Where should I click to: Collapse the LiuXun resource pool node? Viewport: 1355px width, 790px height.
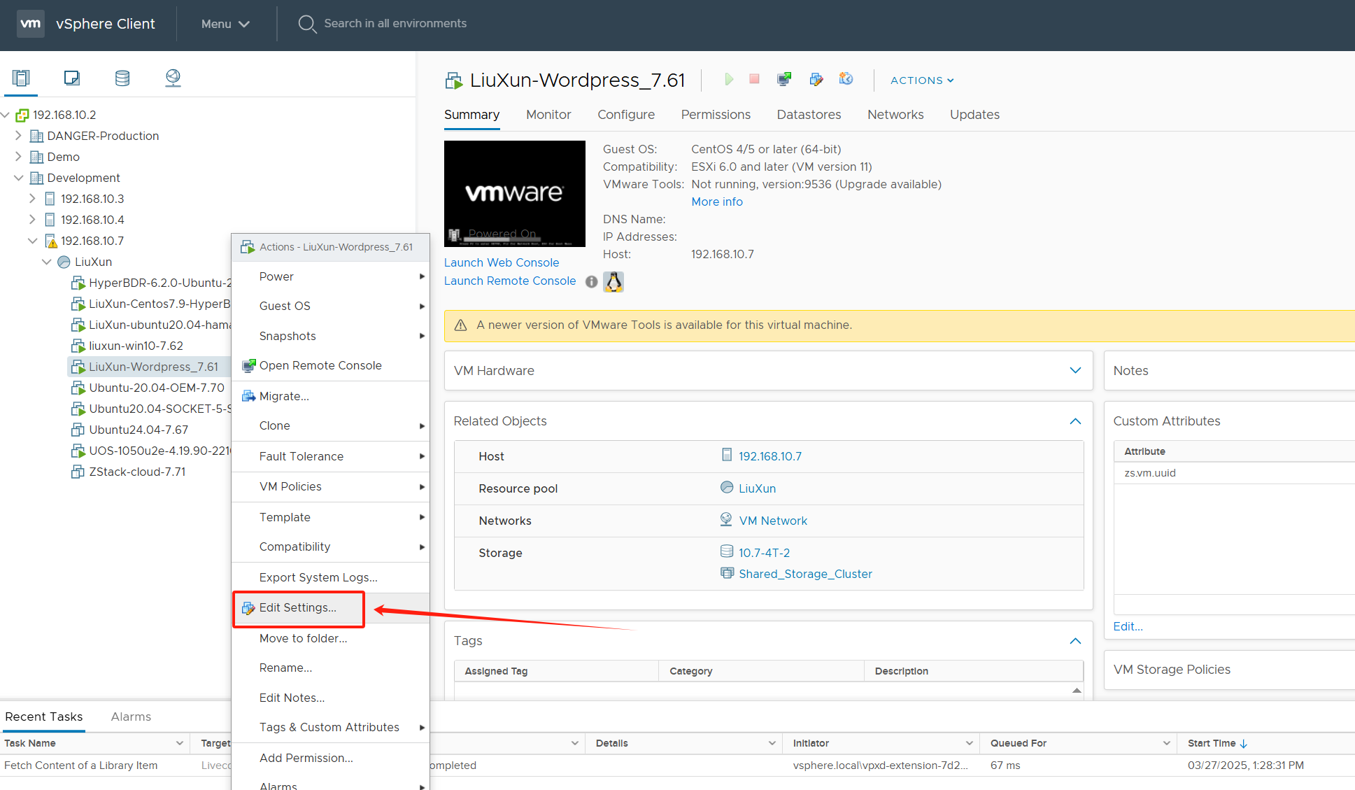46,262
